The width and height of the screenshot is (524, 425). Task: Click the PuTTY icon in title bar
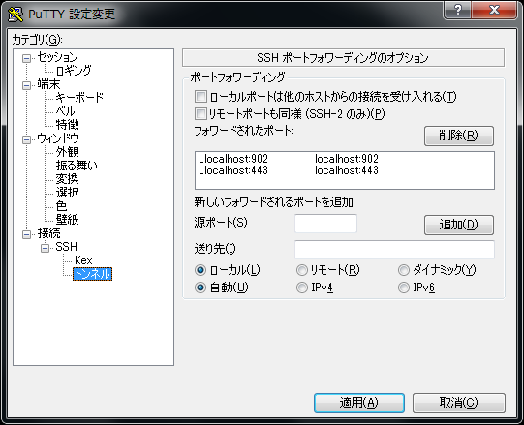[15, 14]
